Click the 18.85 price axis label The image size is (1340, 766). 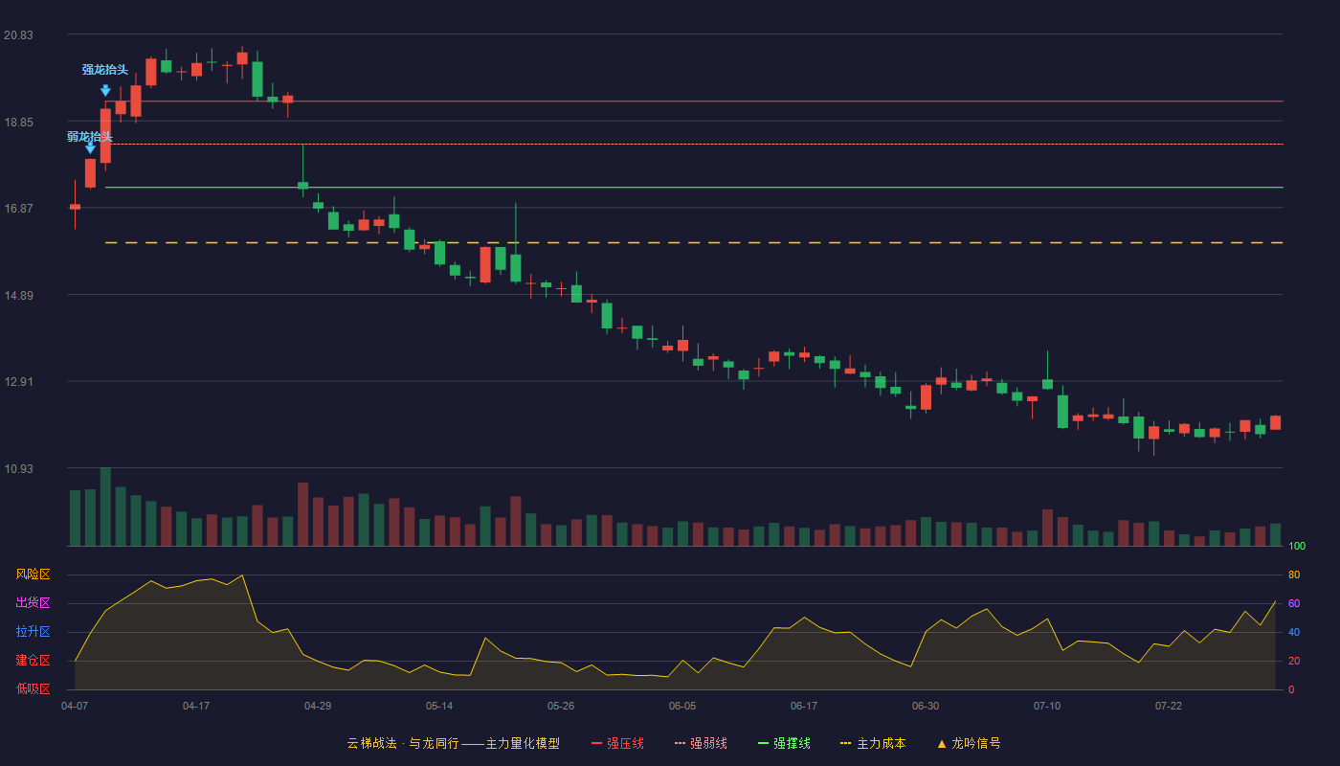coord(18,123)
